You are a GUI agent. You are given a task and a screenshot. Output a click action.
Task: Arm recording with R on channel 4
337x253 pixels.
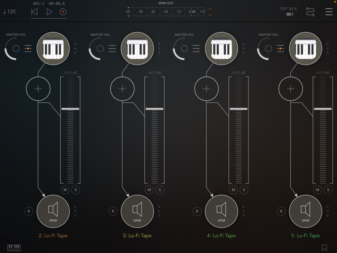197,211
